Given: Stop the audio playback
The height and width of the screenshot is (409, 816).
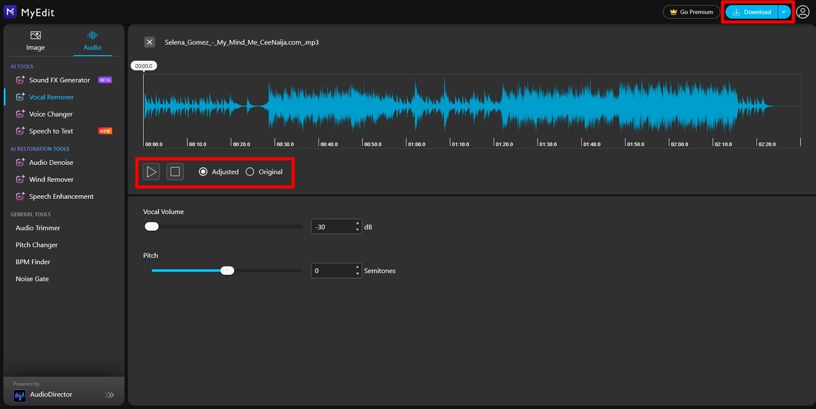Looking at the screenshot, I should (x=175, y=171).
